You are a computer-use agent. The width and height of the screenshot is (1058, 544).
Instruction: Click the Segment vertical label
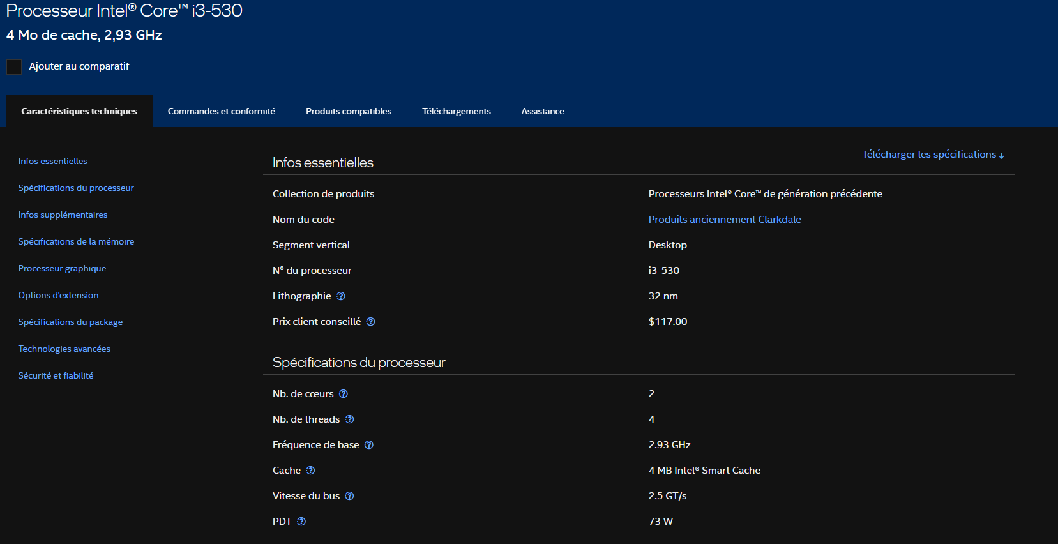click(311, 245)
